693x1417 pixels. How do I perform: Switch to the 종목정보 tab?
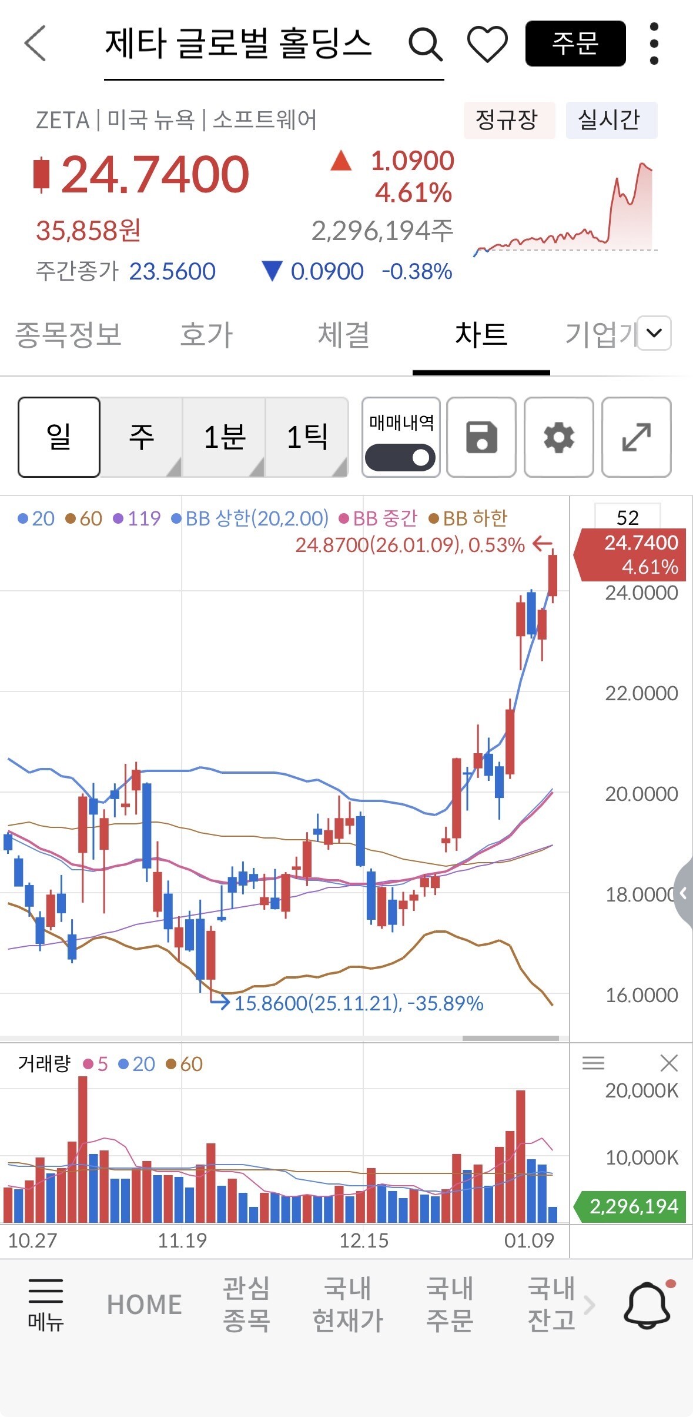coord(68,334)
